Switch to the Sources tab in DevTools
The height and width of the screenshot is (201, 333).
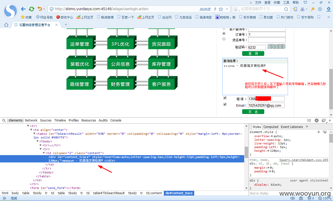point(46,120)
